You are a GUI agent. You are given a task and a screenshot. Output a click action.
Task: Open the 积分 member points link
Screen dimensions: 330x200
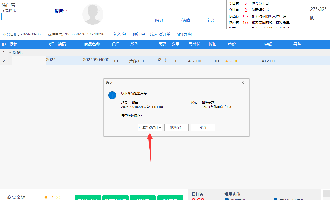click(159, 20)
